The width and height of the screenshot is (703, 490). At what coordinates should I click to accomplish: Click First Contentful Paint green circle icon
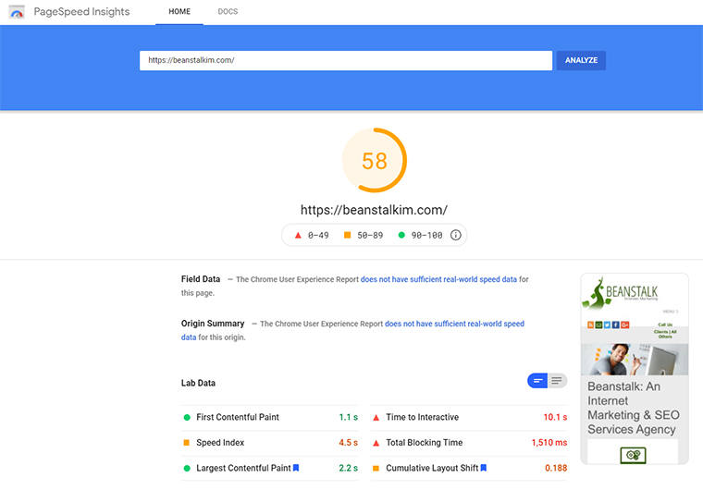(x=187, y=417)
